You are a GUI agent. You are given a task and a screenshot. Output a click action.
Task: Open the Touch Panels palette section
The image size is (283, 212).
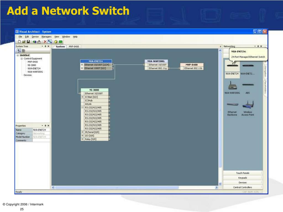click(243, 173)
